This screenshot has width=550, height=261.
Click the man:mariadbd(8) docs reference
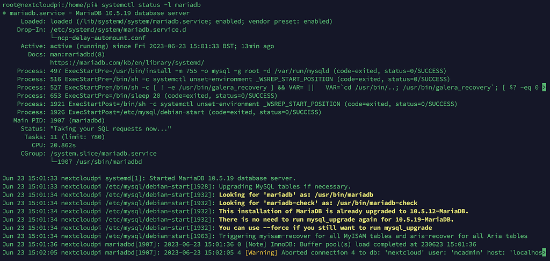point(77,54)
